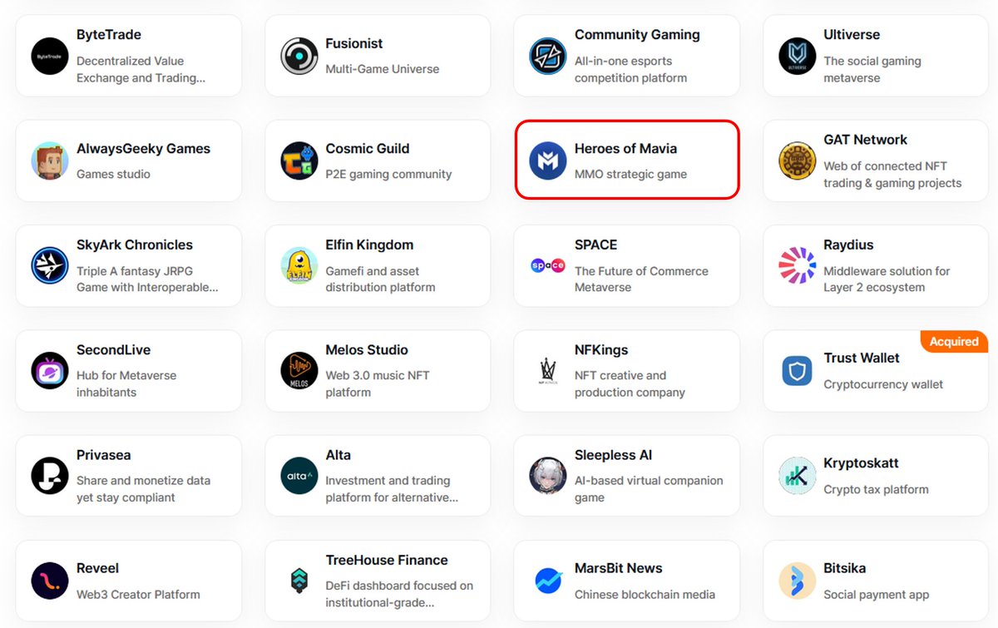Click the SPACE logo icon
This screenshot has width=998, height=628.
(548, 265)
